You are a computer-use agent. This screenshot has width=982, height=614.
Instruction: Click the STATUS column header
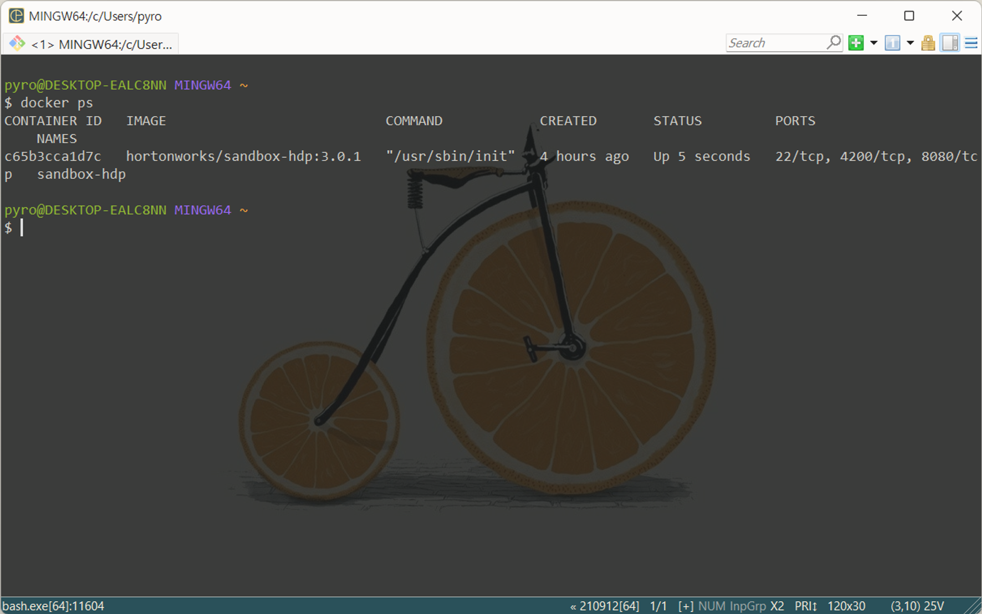coord(678,121)
